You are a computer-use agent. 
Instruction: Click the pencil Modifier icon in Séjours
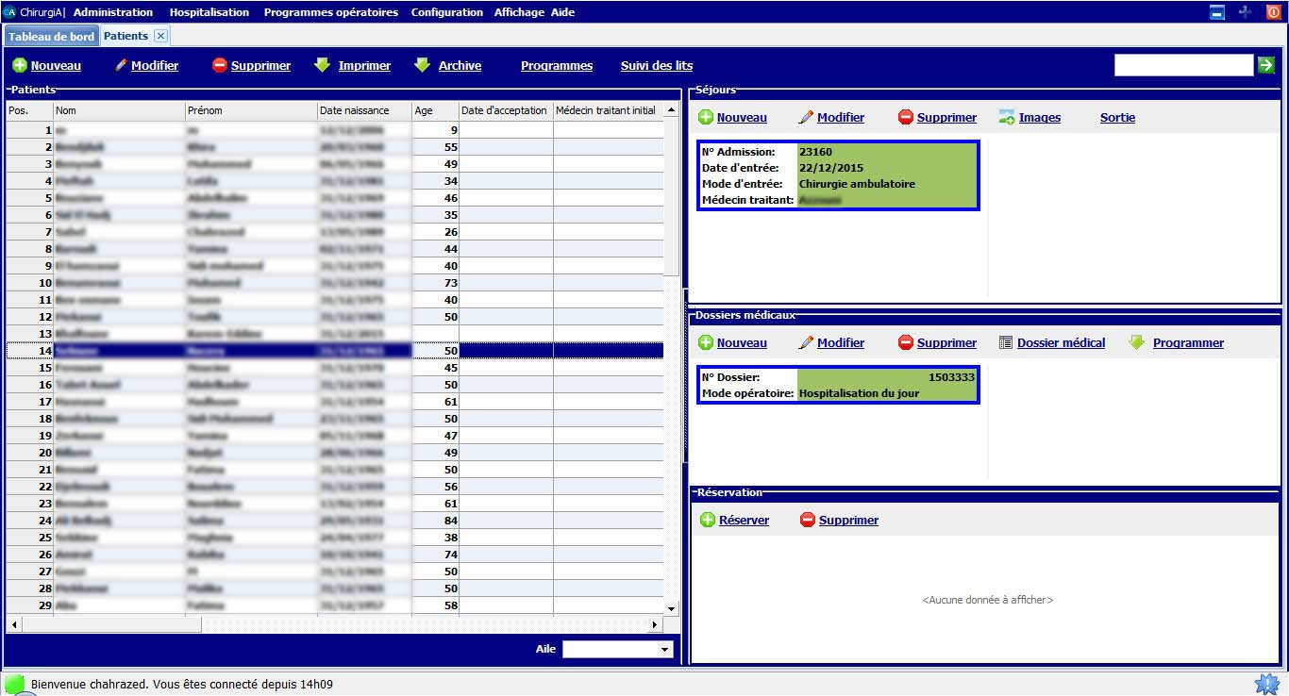pos(806,118)
